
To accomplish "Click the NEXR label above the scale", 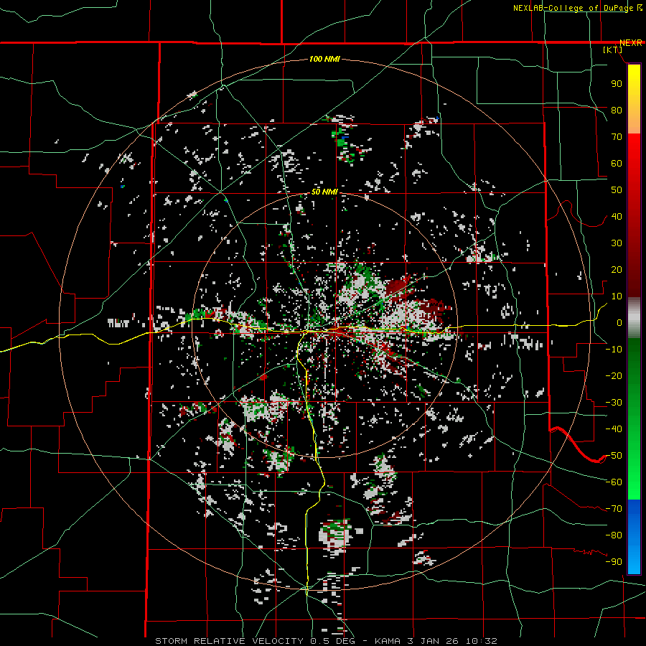I will (630, 43).
